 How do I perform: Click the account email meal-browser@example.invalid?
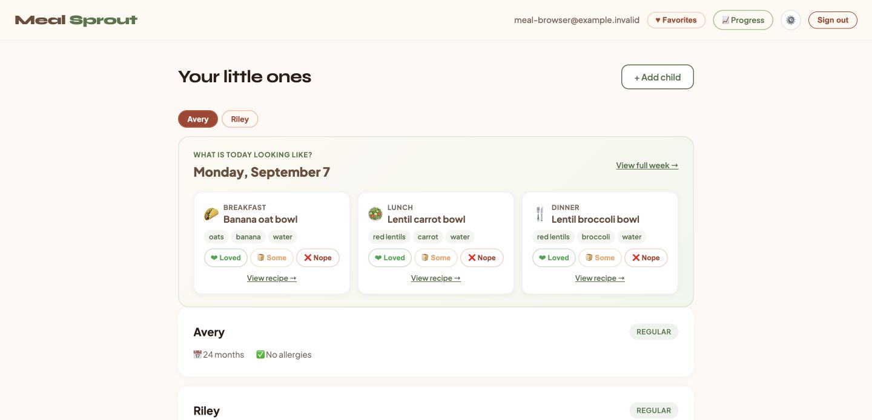[576, 20]
